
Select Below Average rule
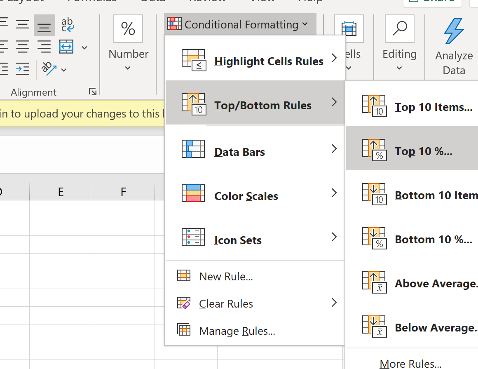(x=412, y=325)
